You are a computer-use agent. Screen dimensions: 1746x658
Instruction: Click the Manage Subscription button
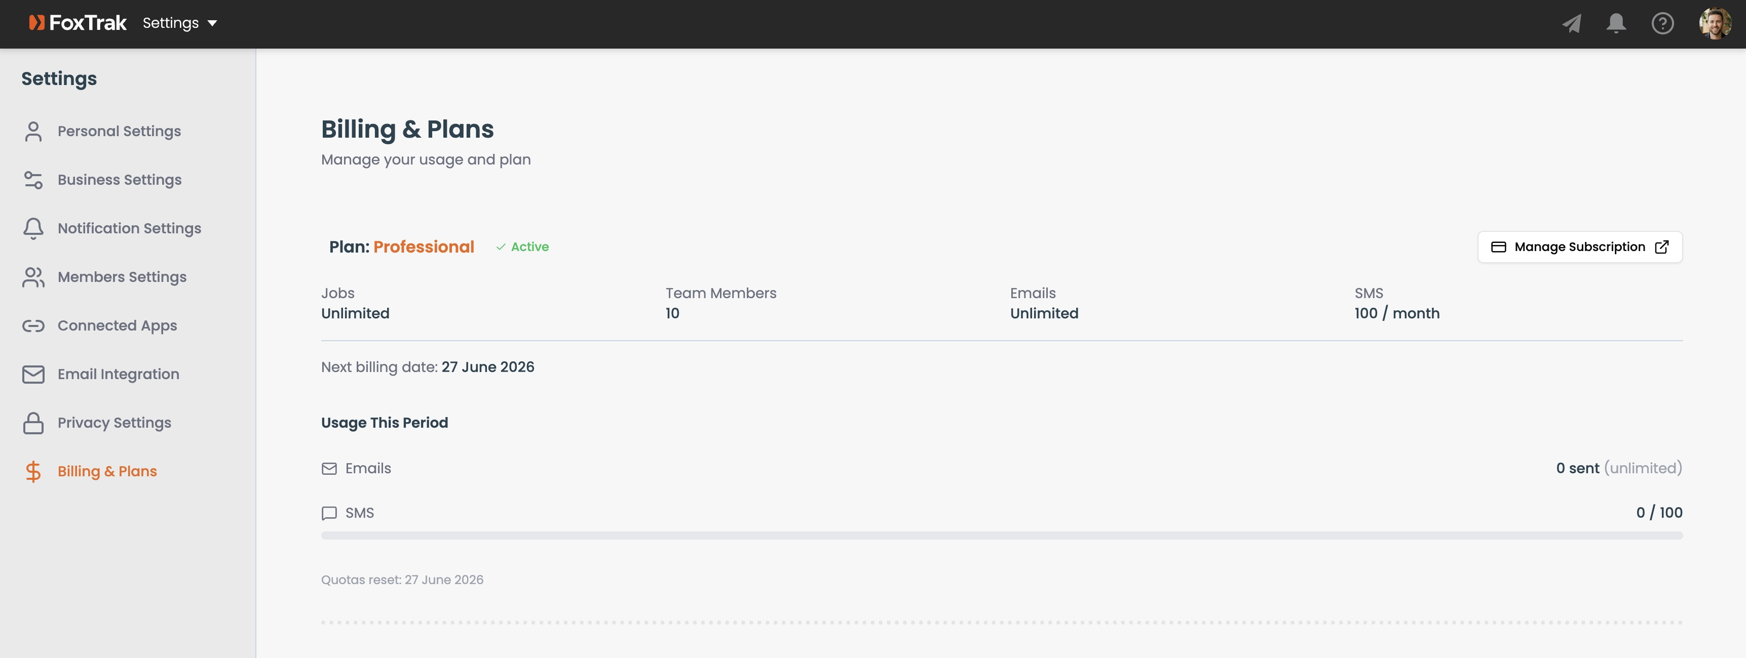pos(1580,247)
